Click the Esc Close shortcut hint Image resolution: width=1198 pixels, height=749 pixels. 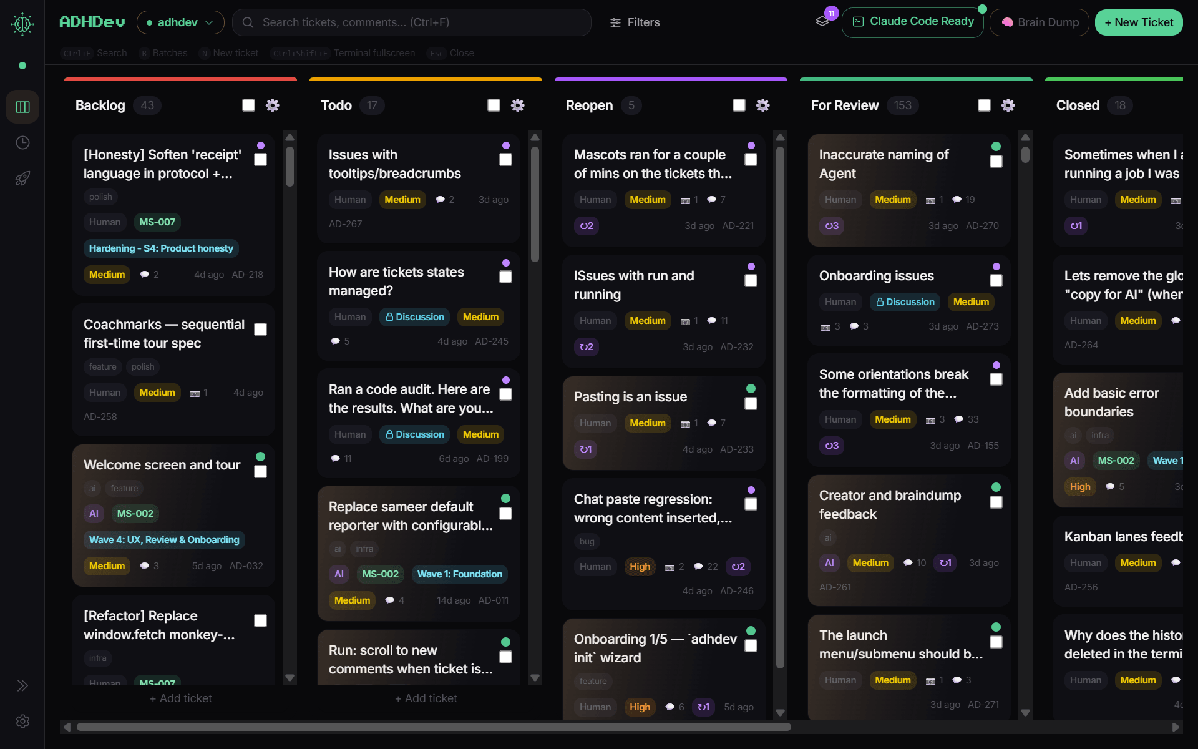[x=450, y=53]
